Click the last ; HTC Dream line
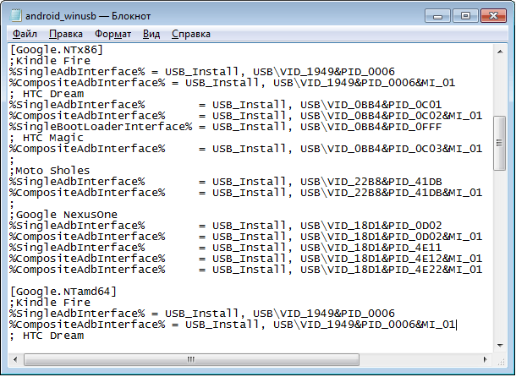Screen dimensions: 516x377 tap(47, 336)
